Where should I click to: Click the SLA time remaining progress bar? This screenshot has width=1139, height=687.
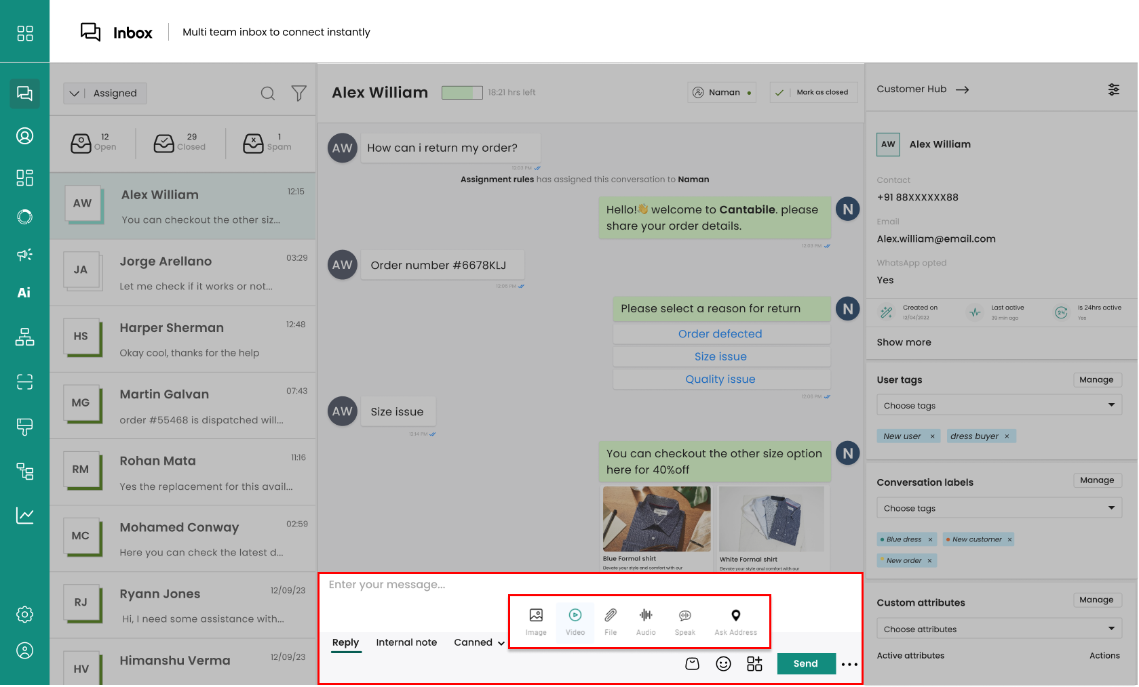462,93
